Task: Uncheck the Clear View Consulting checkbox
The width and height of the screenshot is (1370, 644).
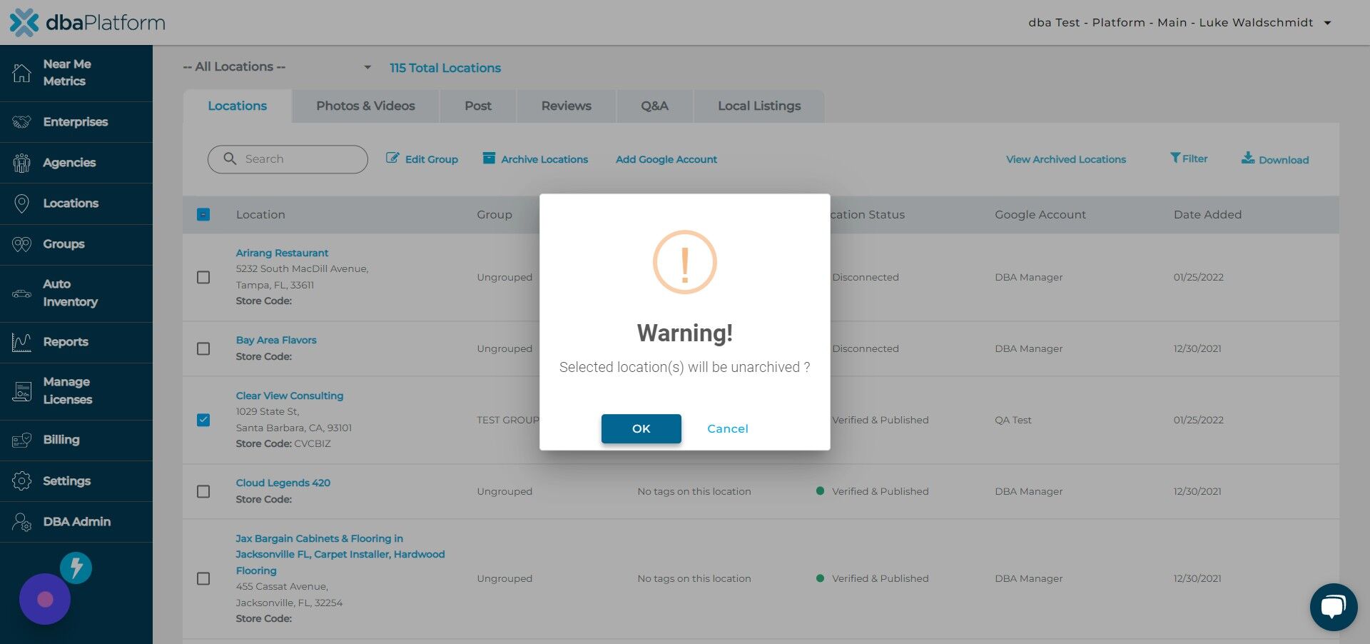Action: click(x=203, y=420)
